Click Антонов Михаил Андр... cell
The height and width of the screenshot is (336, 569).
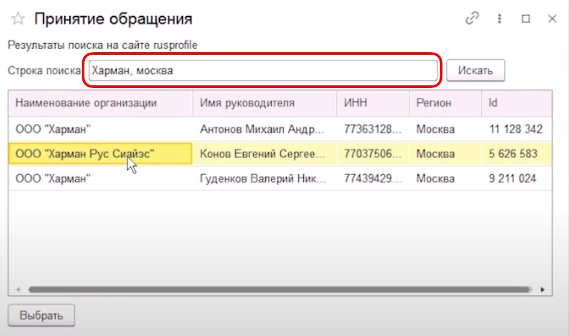click(x=265, y=129)
